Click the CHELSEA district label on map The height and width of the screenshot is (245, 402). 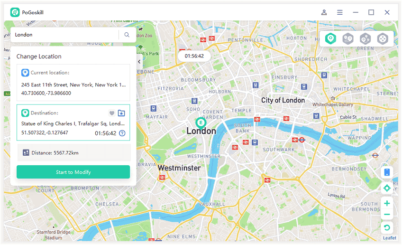click(x=107, y=204)
